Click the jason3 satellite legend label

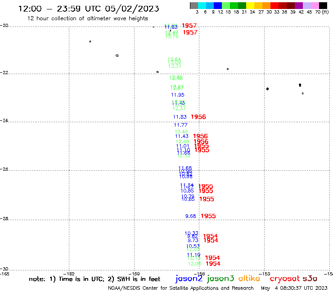coord(220,279)
